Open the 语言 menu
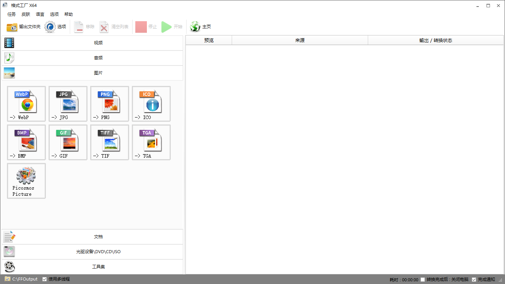Image resolution: width=505 pixels, height=284 pixels. (40, 14)
